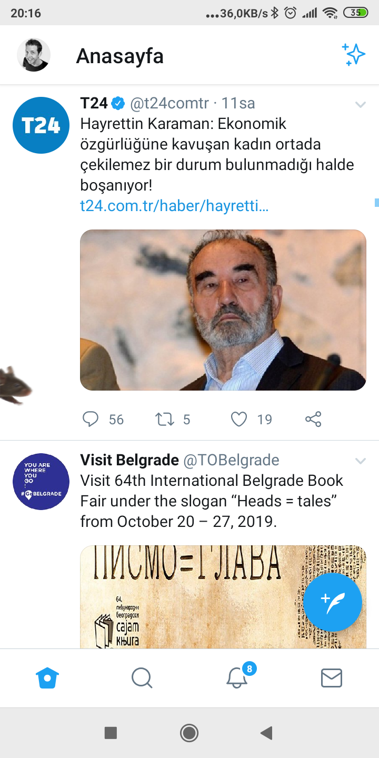
Task: Expand the T24 tweet options chevron
Action: 361,105
